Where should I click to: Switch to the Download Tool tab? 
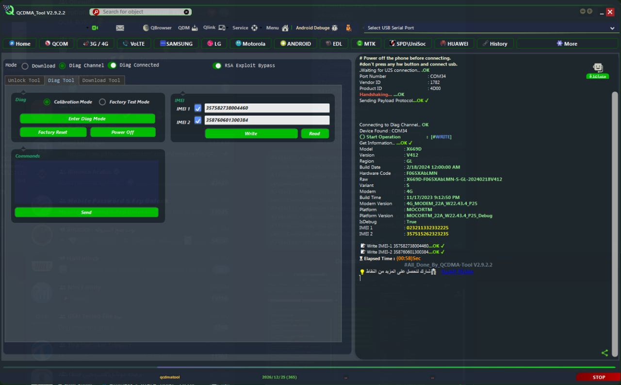(101, 80)
